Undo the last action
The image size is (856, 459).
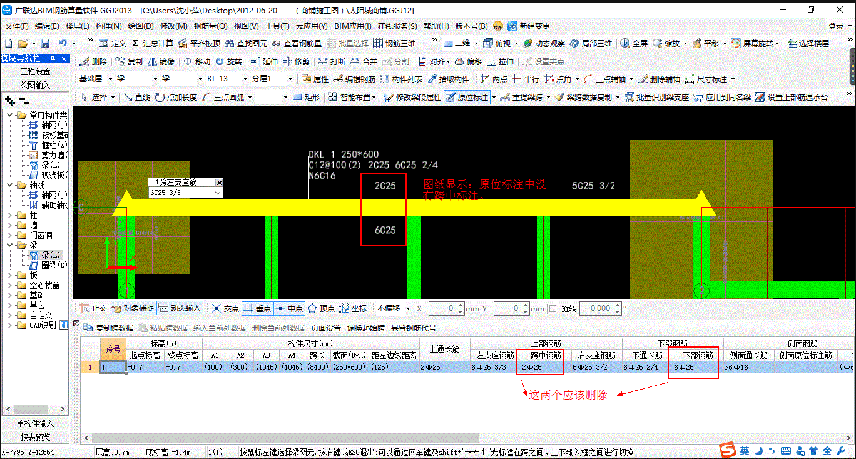[x=63, y=43]
